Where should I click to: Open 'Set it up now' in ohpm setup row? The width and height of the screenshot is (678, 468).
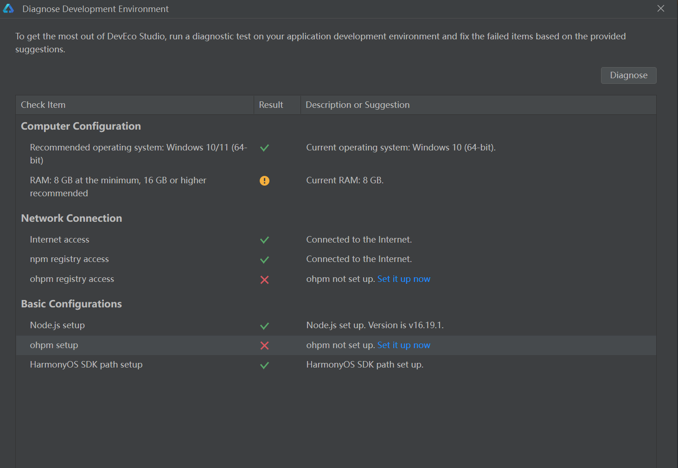click(x=403, y=345)
